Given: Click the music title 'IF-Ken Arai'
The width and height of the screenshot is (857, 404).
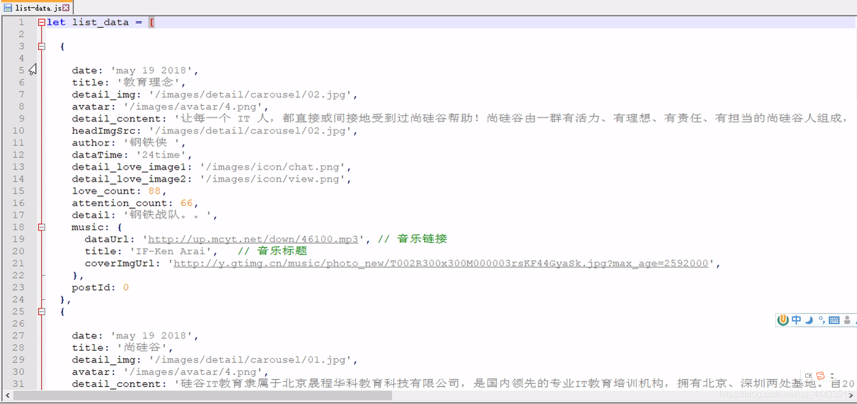Looking at the screenshot, I should click(171, 252).
